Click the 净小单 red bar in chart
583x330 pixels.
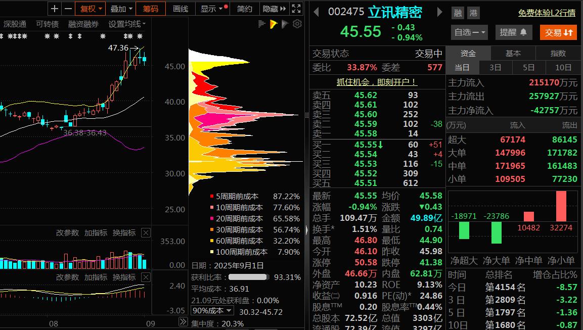[x=561, y=206]
